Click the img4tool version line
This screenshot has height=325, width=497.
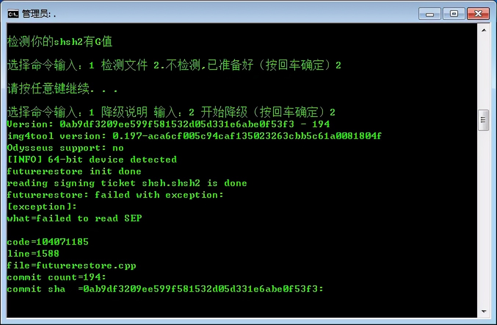coord(194,136)
